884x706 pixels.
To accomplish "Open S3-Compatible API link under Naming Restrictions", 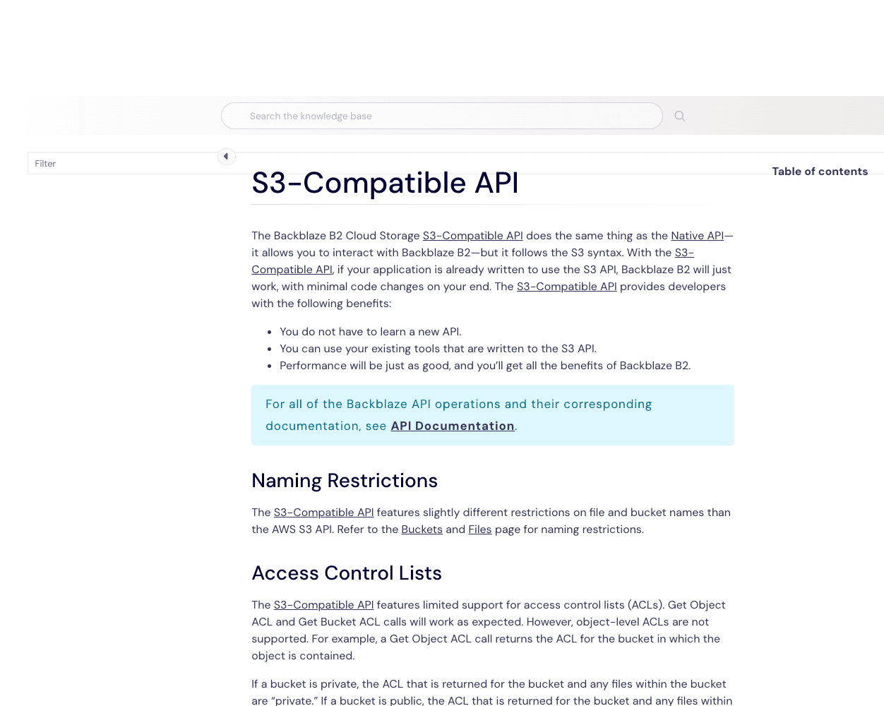I will 323,513.
